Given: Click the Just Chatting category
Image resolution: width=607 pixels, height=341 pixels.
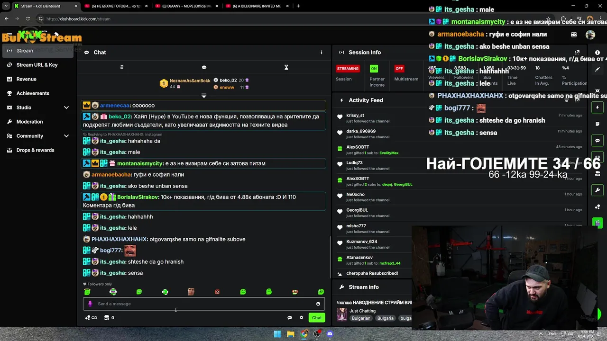Looking at the screenshot, I should click(363, 311).
